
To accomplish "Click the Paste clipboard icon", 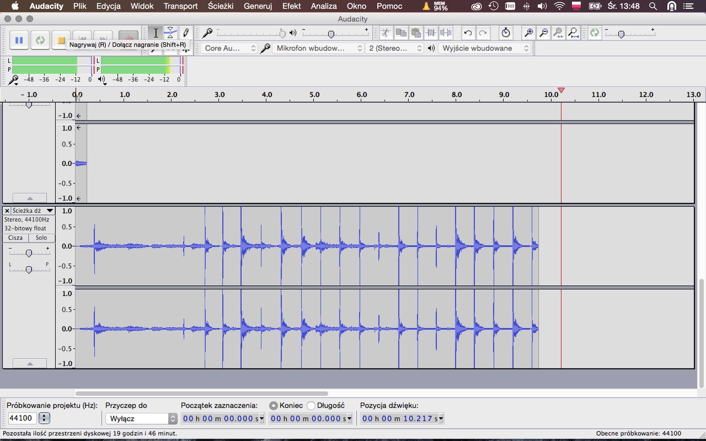I will click(x=416, y=33).
